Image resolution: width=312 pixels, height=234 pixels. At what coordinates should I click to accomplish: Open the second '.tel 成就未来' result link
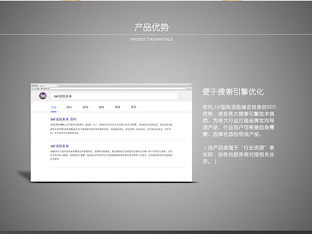tap(59, 146)
